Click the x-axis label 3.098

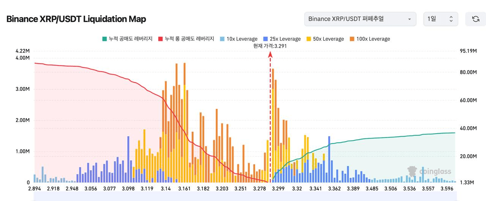click(128, 189)
